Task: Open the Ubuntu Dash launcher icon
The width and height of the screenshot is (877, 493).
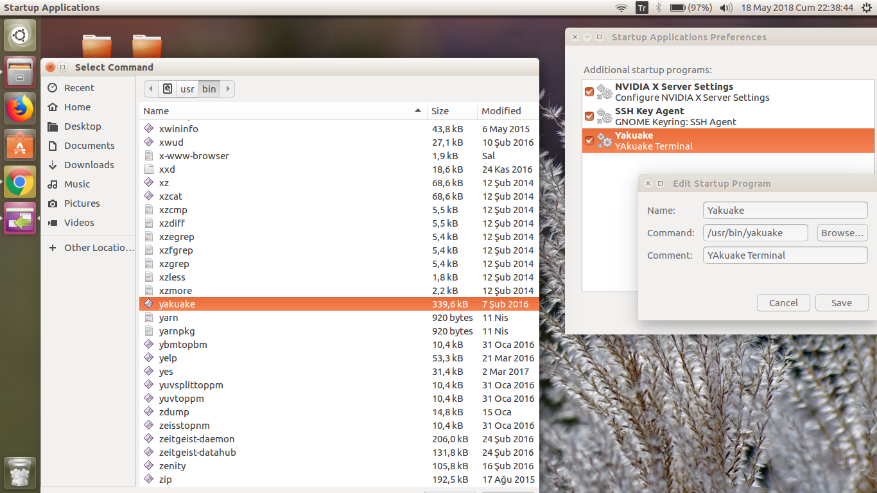Action: pos(20,35)
